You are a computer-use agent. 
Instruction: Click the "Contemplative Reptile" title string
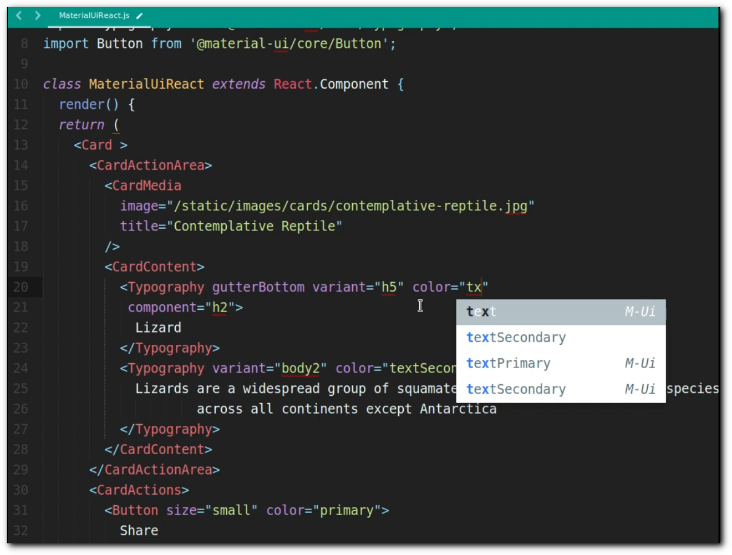(257, 226)
